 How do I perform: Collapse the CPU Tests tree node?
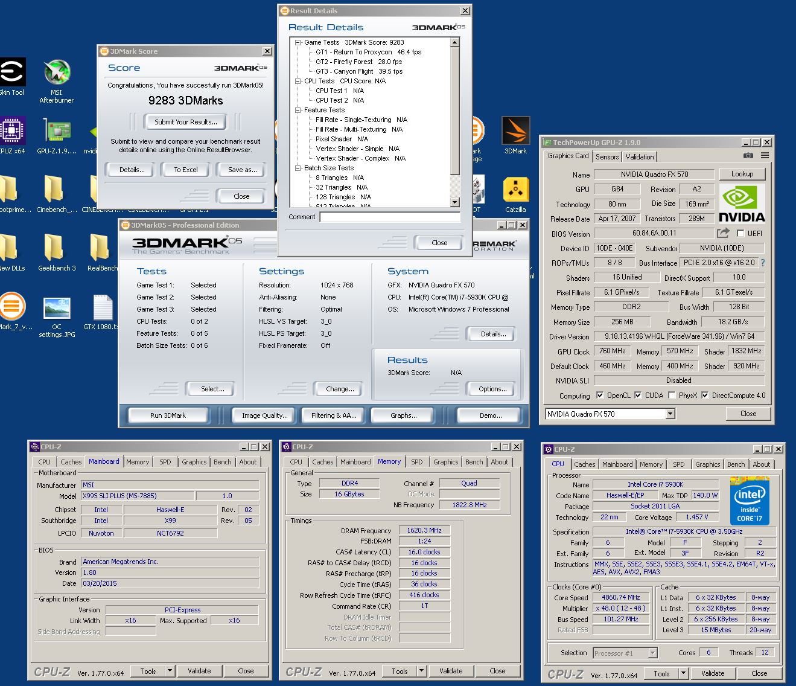(x=298, y=82)
